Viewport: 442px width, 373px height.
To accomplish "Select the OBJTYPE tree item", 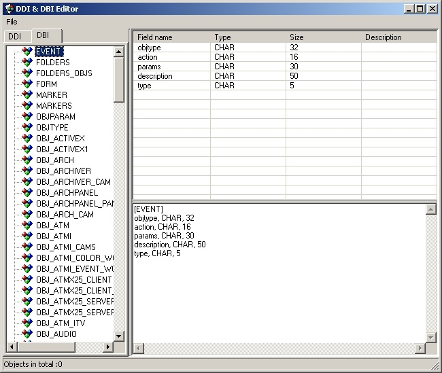I will (52, 127).
